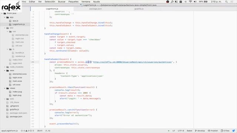This screenshot has height=133, width=237.
Task: Click the red circular menu bar icon
Action: click(168, 1)
